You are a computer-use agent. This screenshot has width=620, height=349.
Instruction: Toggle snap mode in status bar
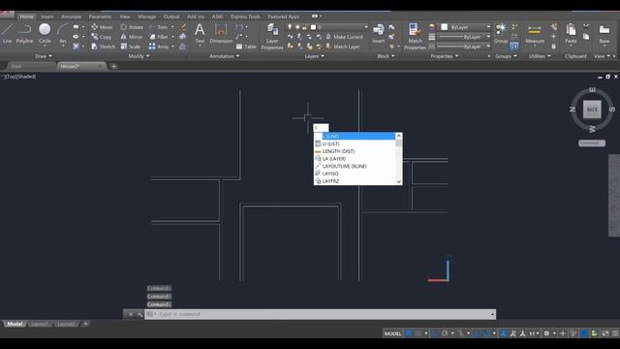point(418,333)
